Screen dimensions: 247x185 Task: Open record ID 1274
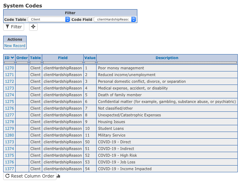click(10, 95)
